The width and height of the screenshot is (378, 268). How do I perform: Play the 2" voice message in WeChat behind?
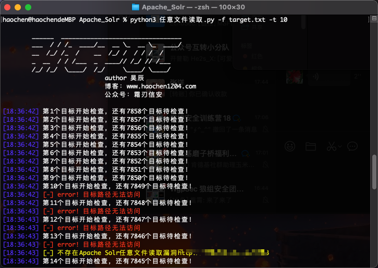[329, 77]
